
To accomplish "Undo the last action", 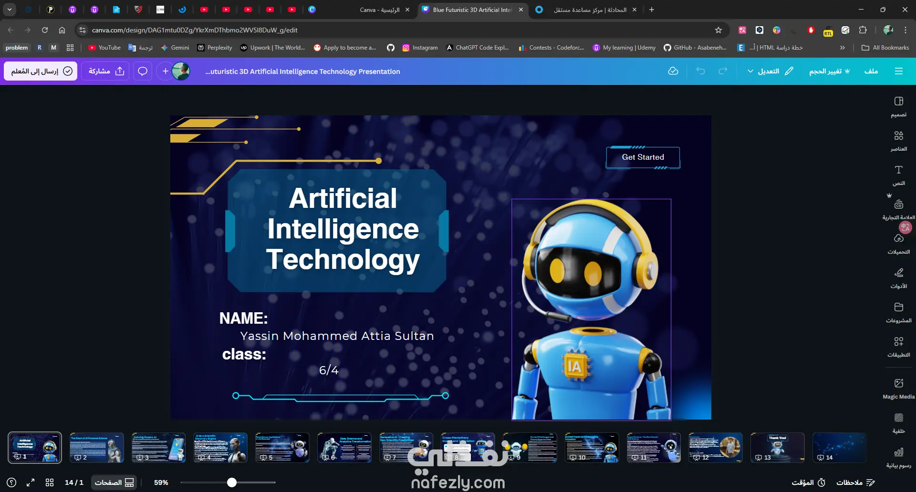I will pyautogui.click(x=700, y=71).
